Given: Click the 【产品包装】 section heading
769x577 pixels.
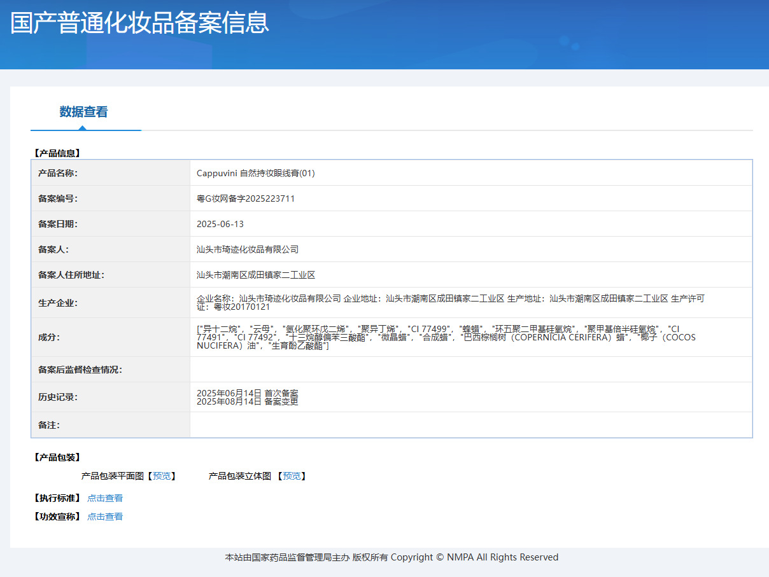Looking at the screenshot, I should 57,457.
